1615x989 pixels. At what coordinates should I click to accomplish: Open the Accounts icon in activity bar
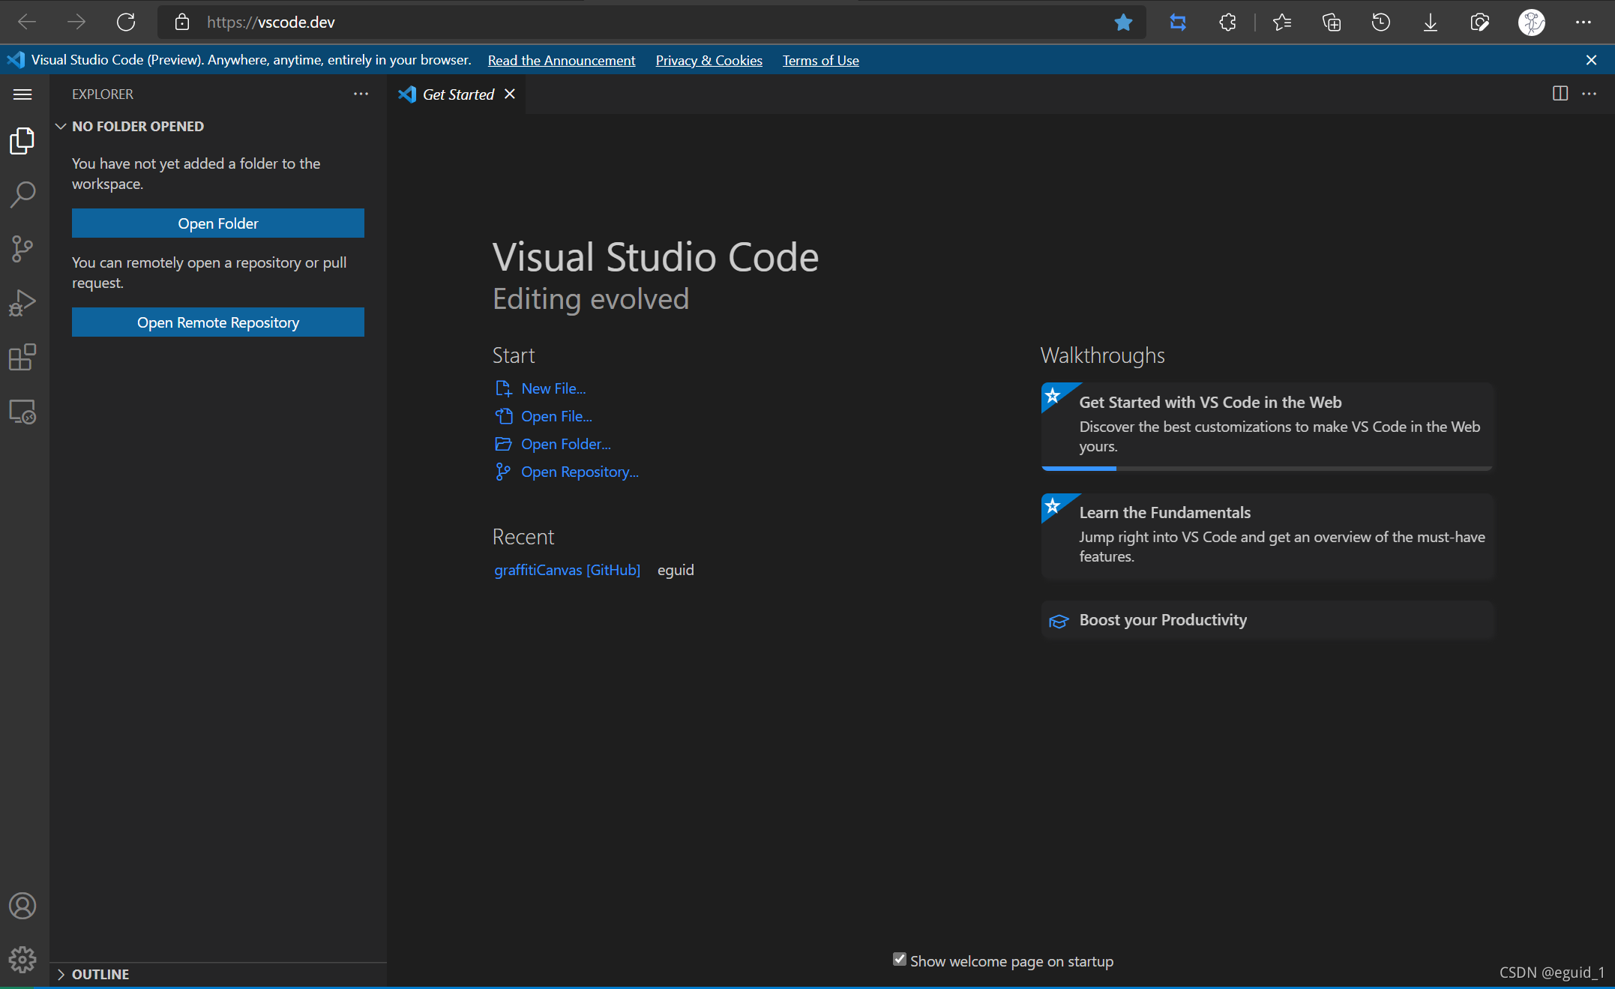(x=22, y=906)
